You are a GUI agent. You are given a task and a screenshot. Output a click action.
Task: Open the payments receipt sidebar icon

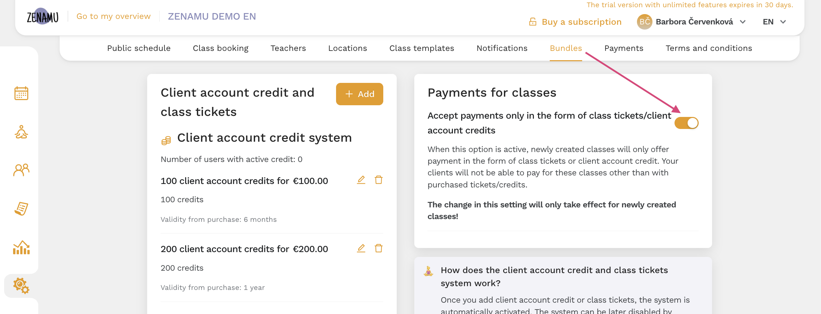pyautogui.click(x=21, y=209)
